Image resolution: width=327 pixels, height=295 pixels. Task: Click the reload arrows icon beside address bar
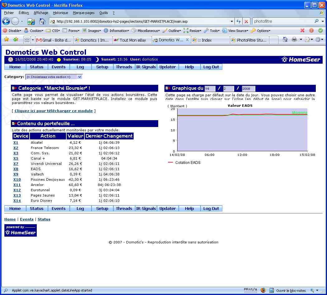[x=239, y=21]
